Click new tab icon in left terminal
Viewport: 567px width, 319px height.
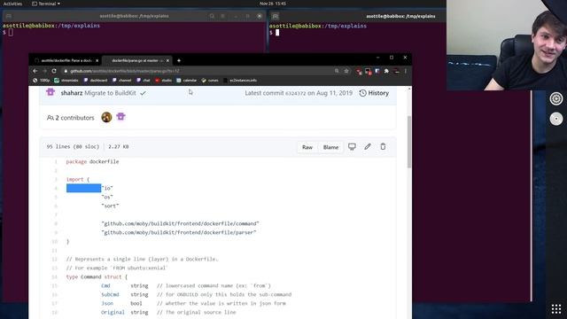(x=9, y=16)
